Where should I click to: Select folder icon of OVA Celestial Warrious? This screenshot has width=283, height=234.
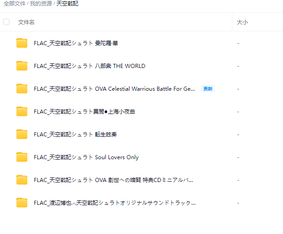tap(22, 88)
